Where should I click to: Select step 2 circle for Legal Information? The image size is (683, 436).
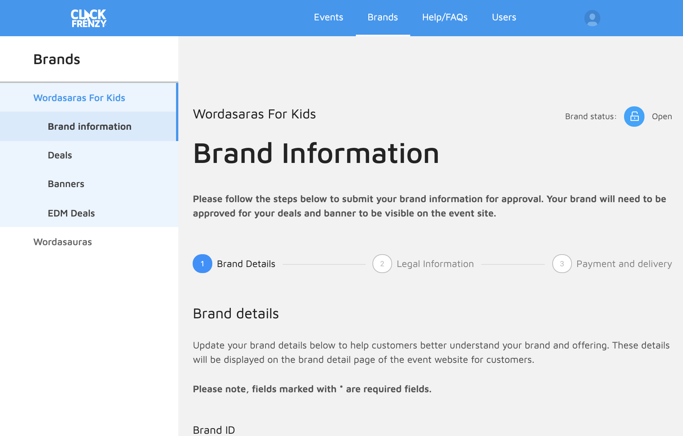[x=382, y=264]
